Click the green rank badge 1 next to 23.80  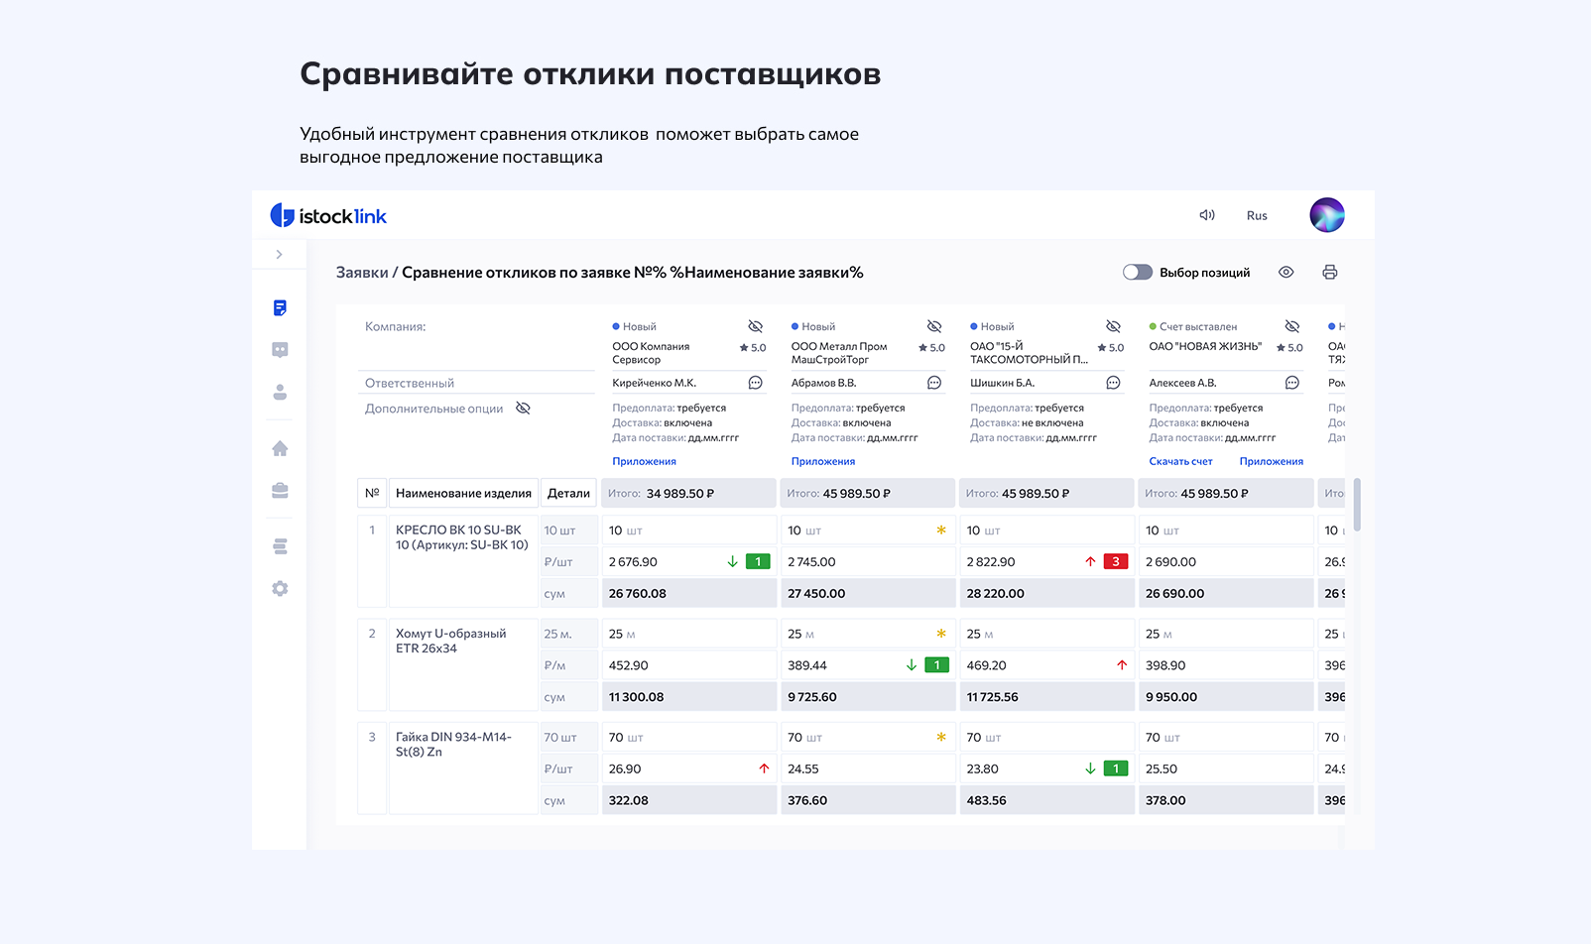1116,768
